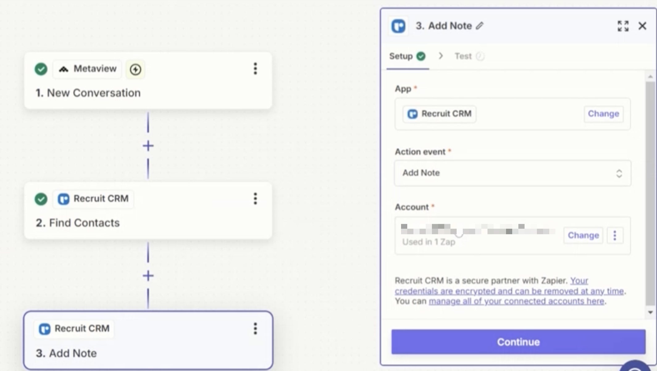Open the account options three-dot menu
Screen dimensions: 657x371
pos(615,236)
